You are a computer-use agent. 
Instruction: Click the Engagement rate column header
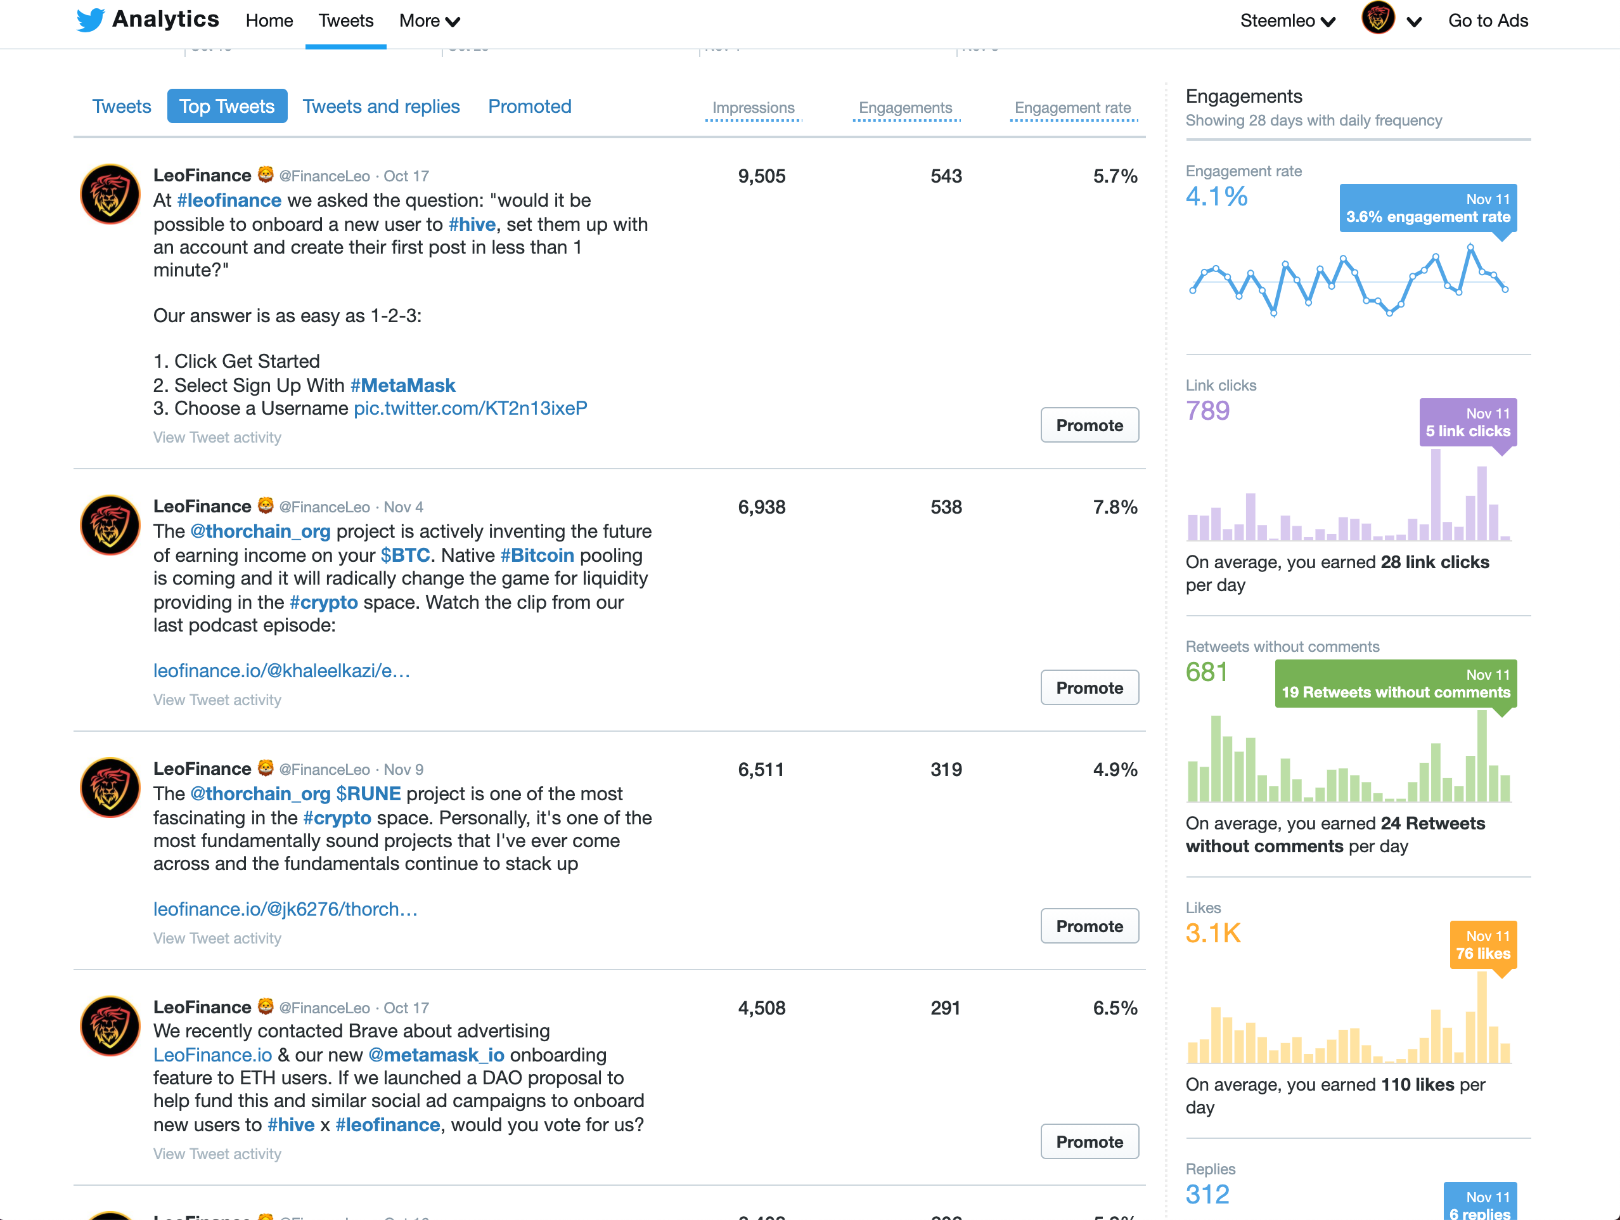pyautogui.click(x=1073, y=108)
